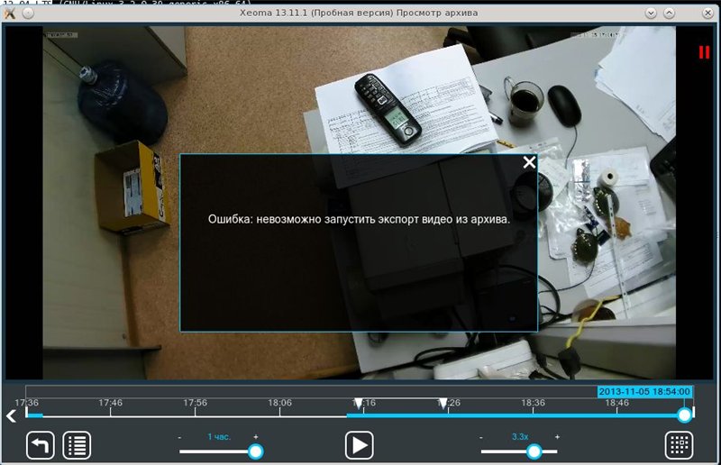The width and height of the screenshot is (721, 465).
Task: Close the Xeoma archive viewer window
Action: click(x=708, y=14)
